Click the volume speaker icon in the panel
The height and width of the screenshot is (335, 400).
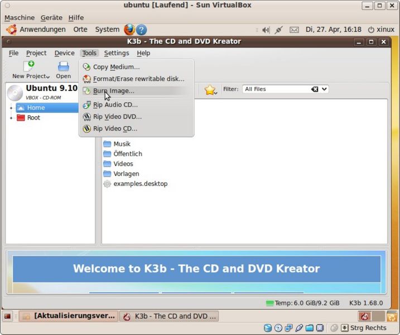pyautogui.click(x=266, y=30)
